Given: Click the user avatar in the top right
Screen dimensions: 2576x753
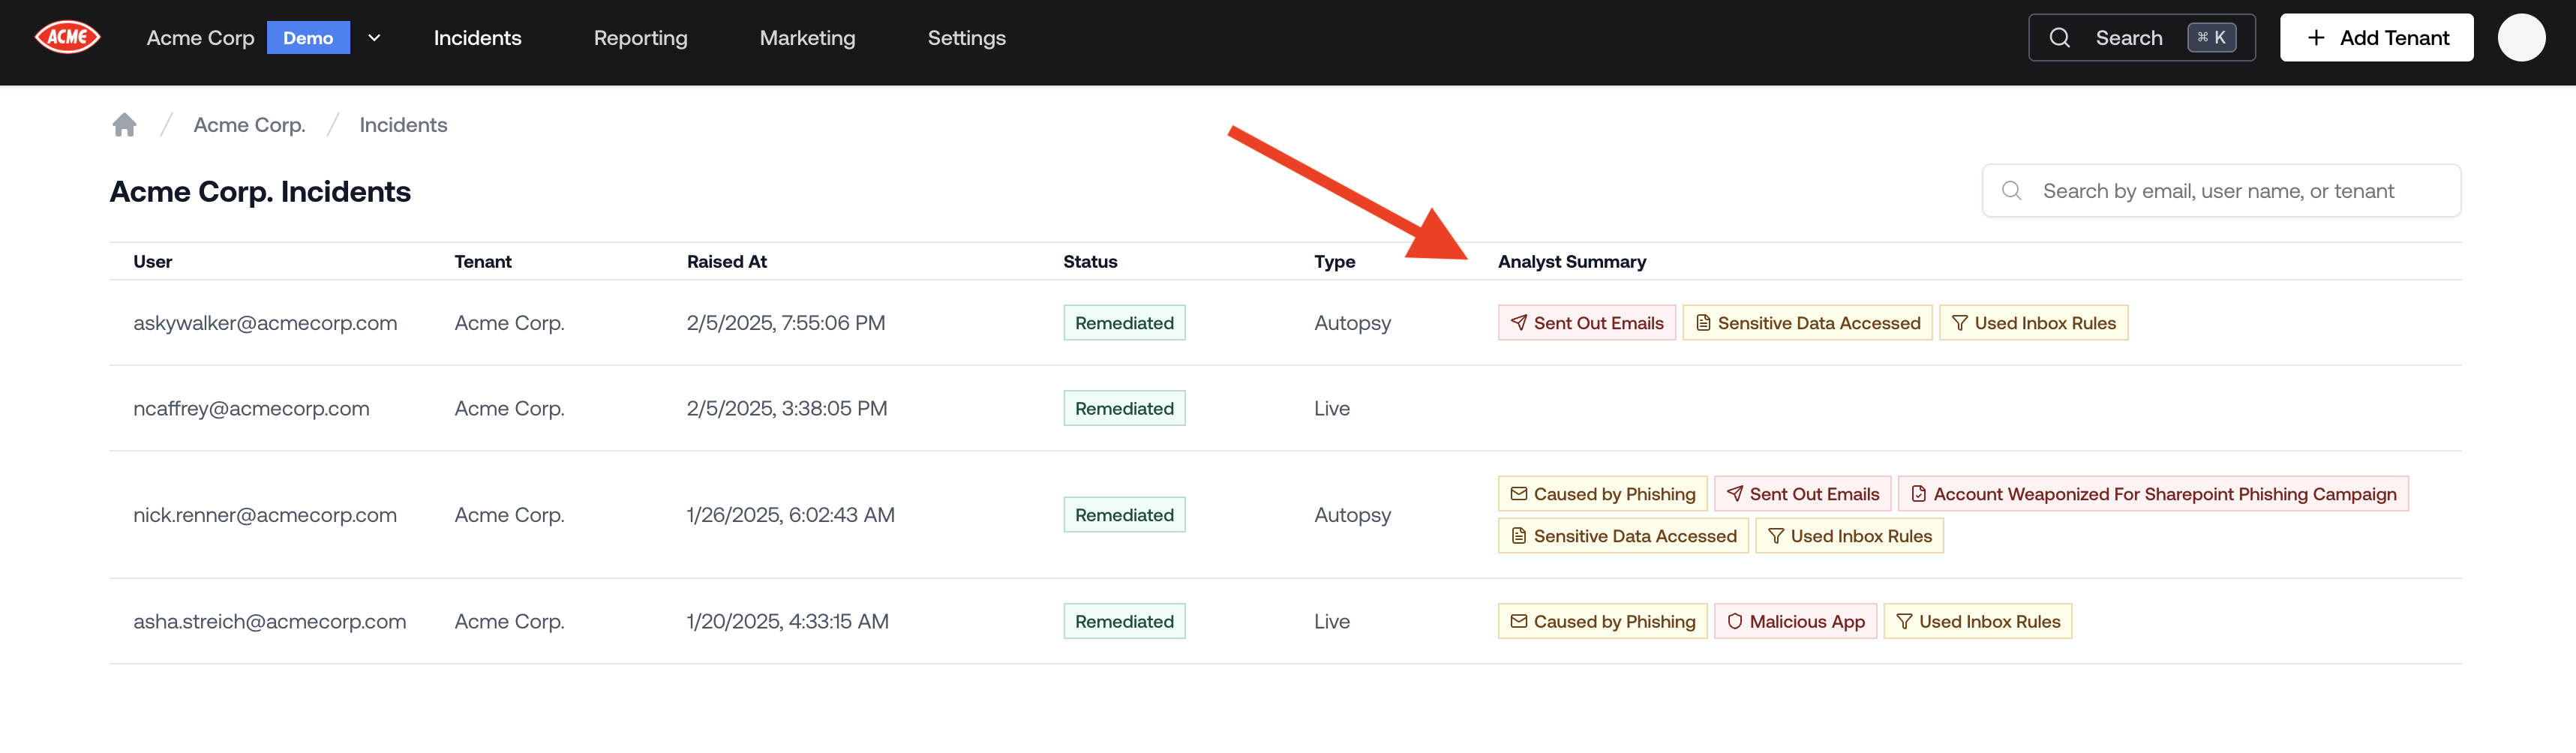Looking at the screenshot, I should 2522,37.
